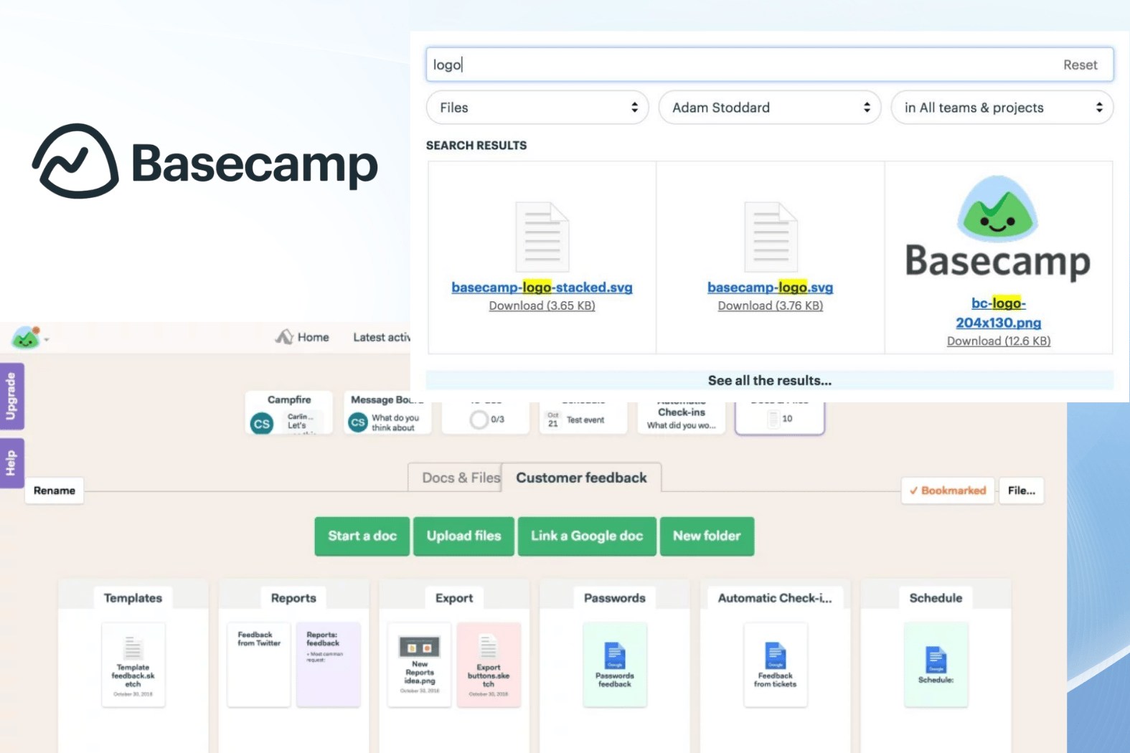1130x753 pixels.
Task: Open Reports: feedback document
Action: 328,665
